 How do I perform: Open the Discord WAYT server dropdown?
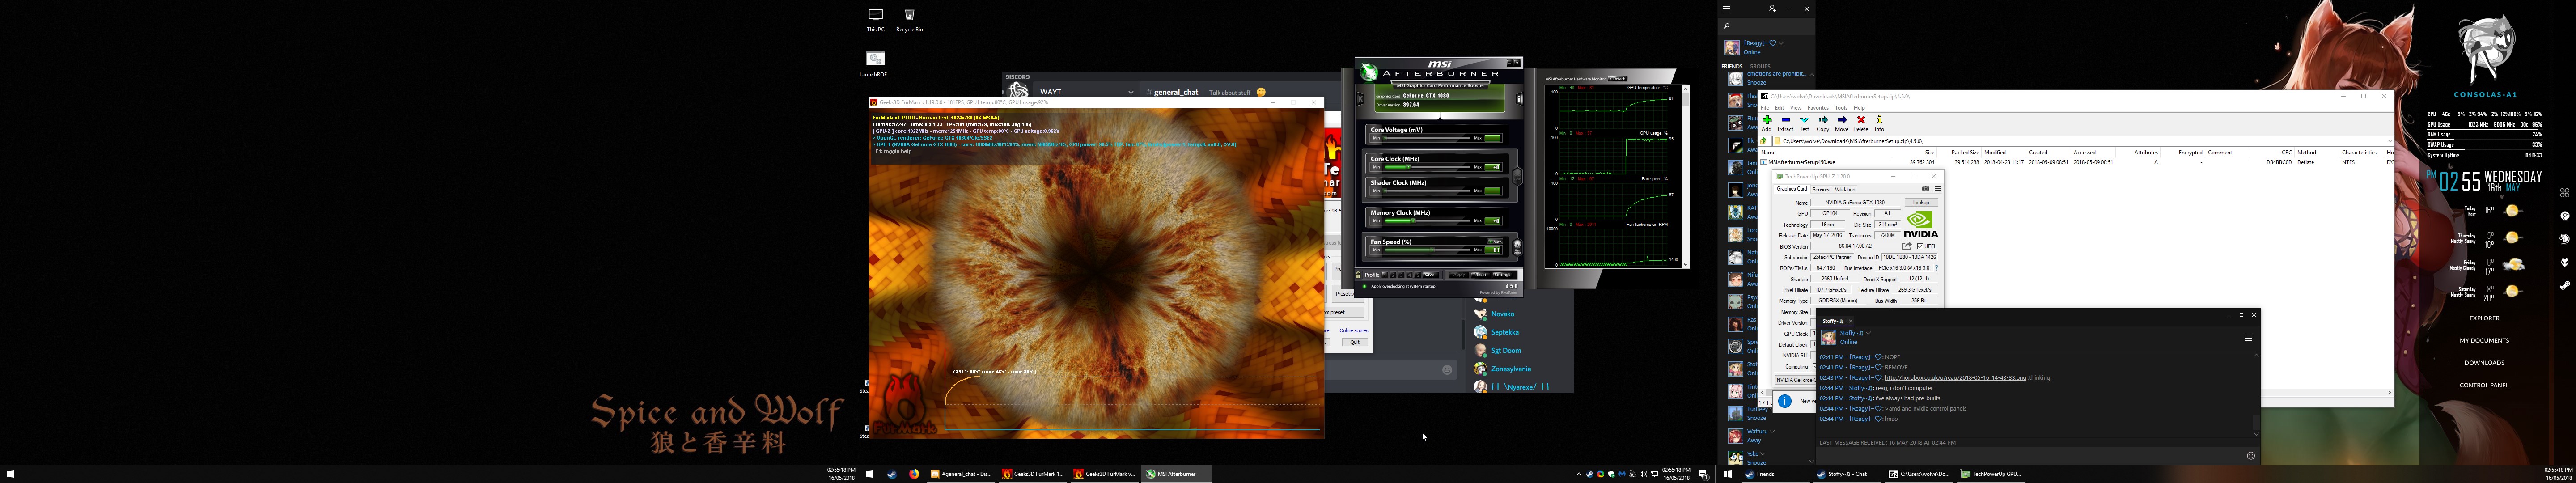pos(1131,92)
